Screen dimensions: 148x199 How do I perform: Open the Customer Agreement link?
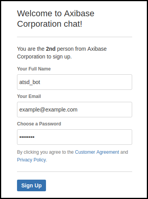[97, 152]
